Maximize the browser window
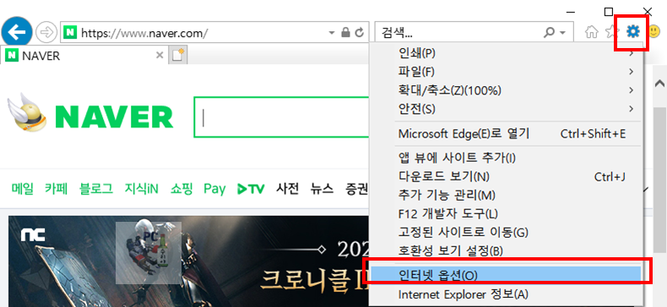This screenshot has width=667, height=307. 609,12
